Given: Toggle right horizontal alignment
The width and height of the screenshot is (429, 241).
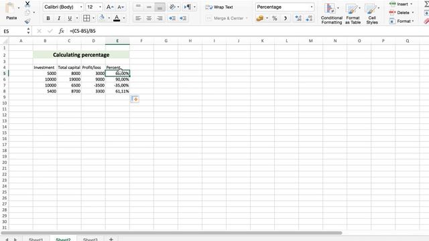Looking at the screenshot, I should [160, 18].
